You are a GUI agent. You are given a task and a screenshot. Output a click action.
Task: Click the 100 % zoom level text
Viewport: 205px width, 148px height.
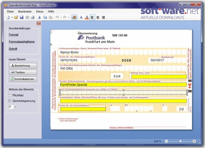click(x=157, y=141)
